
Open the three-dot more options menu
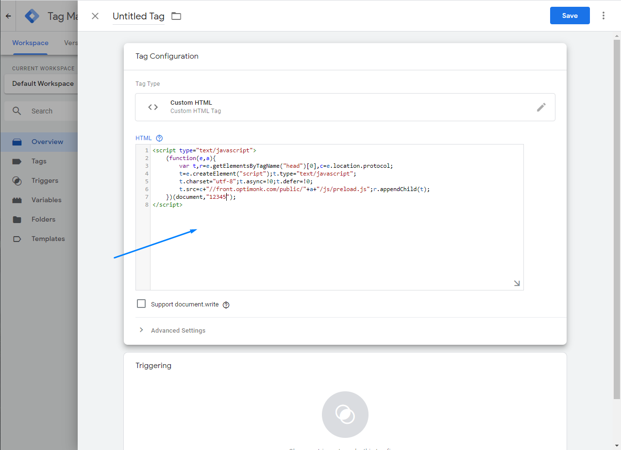(x=604, y=16)
